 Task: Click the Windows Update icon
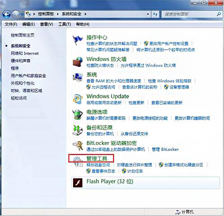pos(78,99)
